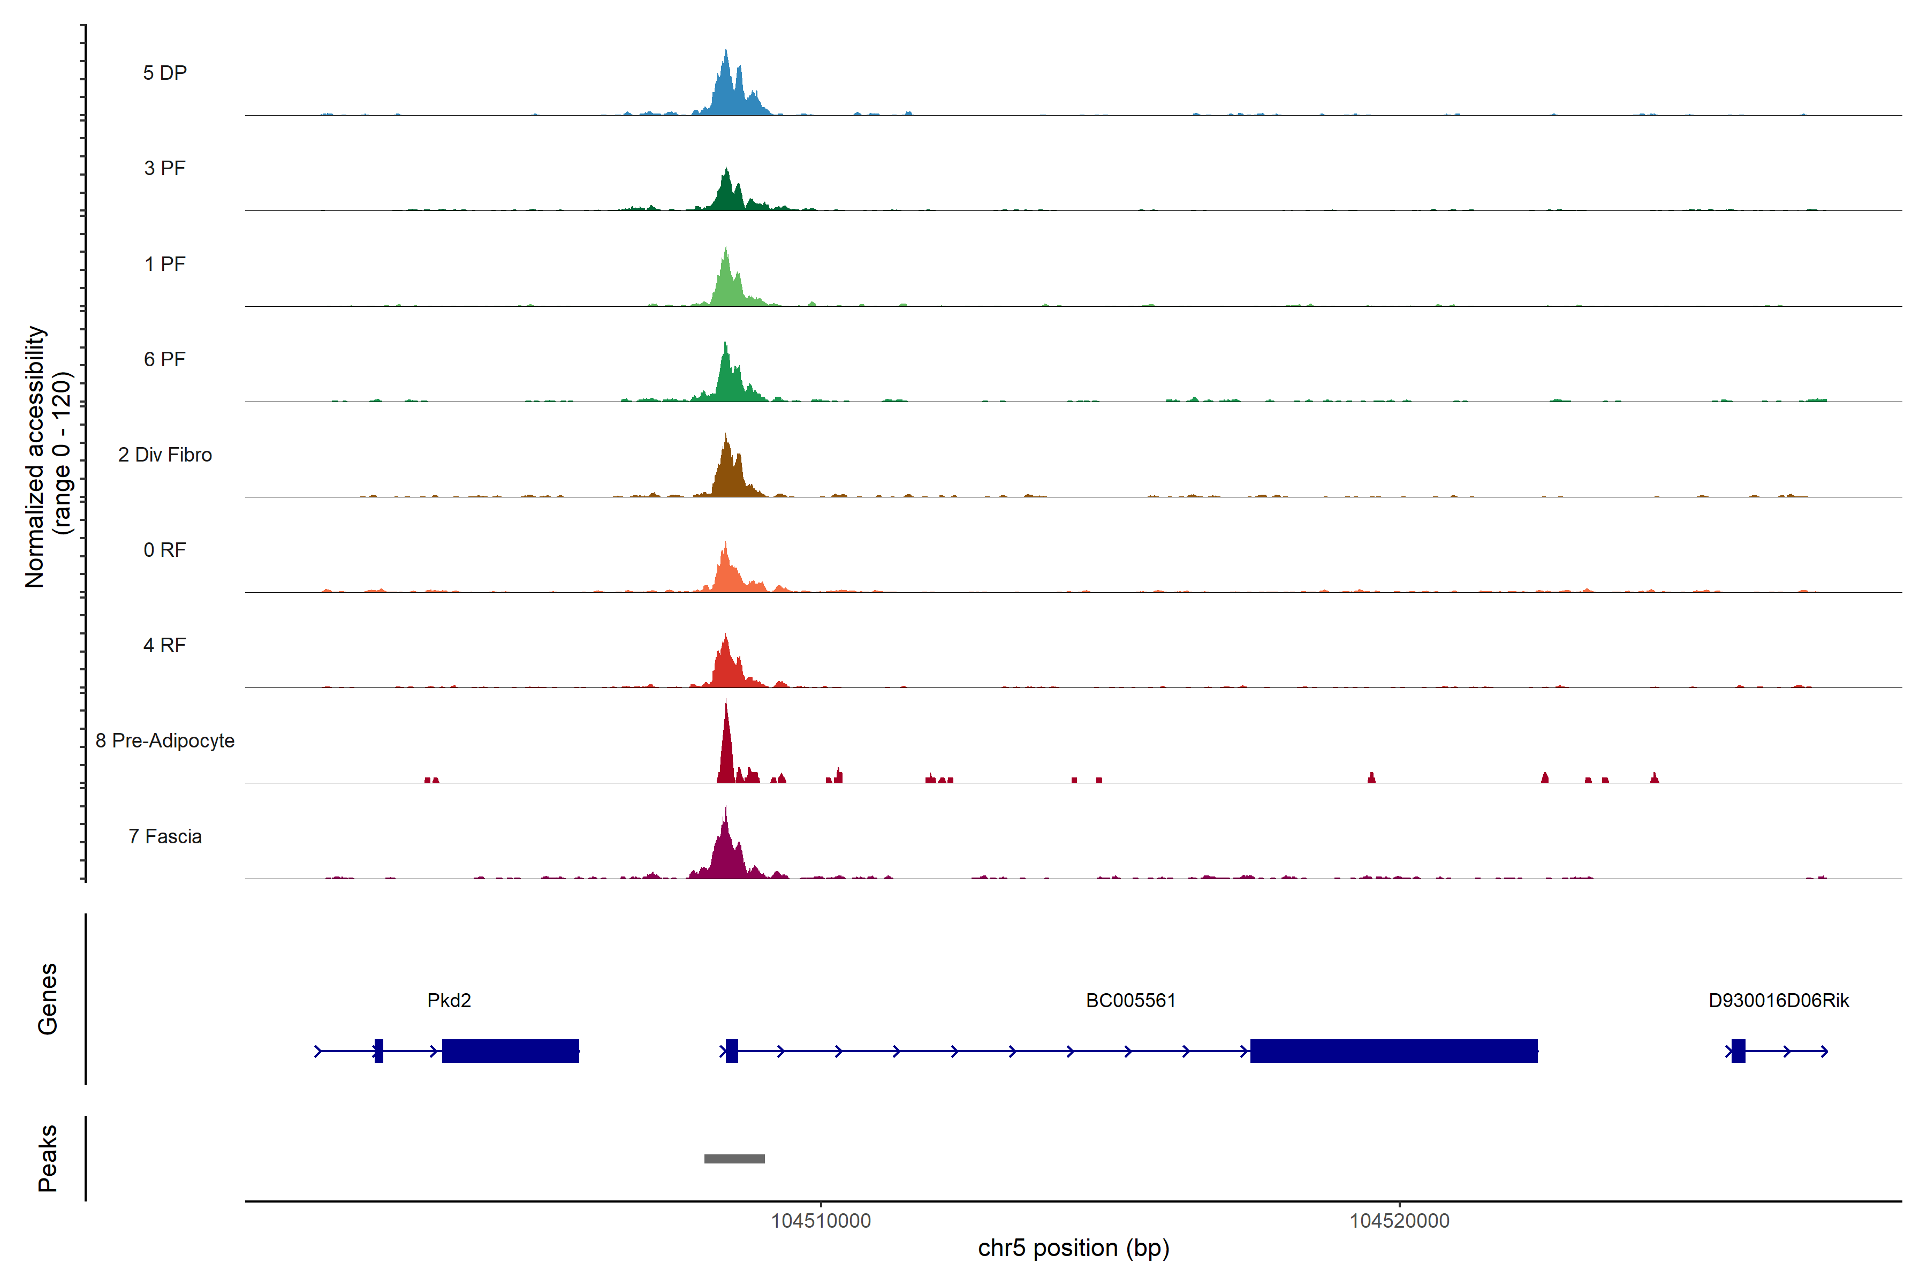The width and height of the screenshot is (1927, 1285).
Task: Click the 104520000 axis tick label
Action: tap(1399, 1221)
